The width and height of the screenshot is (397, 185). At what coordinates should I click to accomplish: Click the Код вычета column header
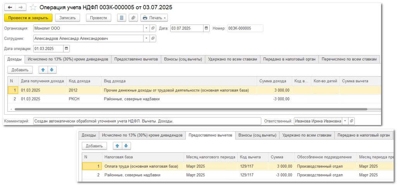pyautogui.click(x=253, y=157)
